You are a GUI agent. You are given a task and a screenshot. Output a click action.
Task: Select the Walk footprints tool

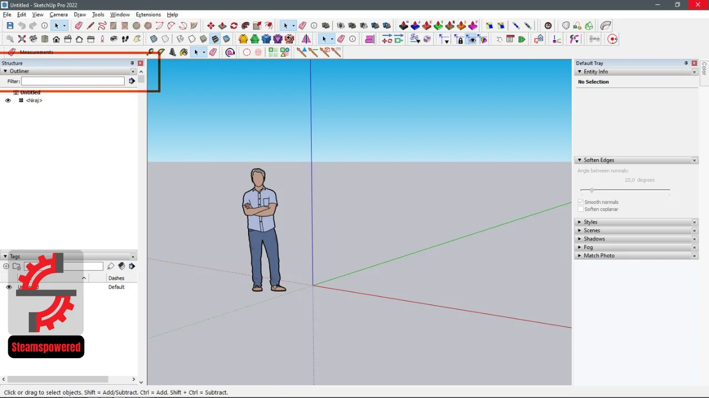click(x=125, y=39)
